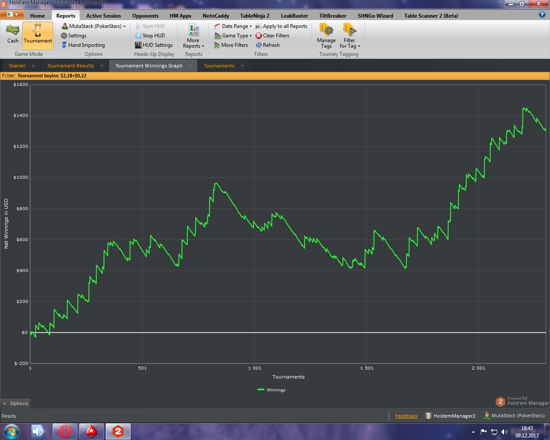The image size is (550, 440).
Task: Open the Windows Start menu
Action: click(12, 431)
